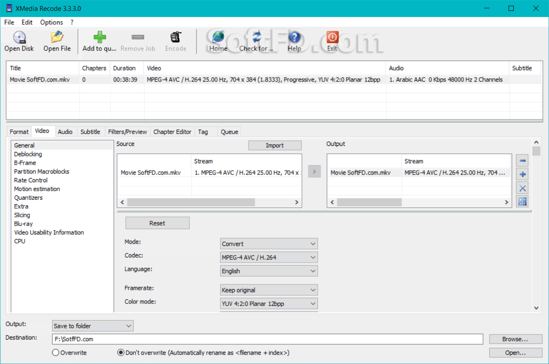Open Help via question mark icon
Viewport: 549px width, 364px height.
pos(294,37)
